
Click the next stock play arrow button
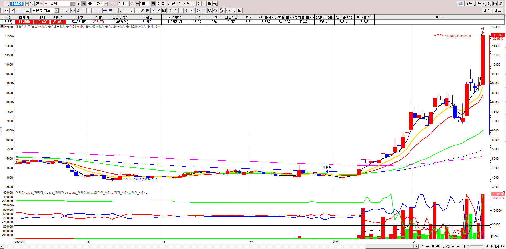point(79,4)
